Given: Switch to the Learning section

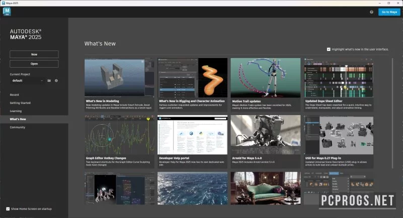Looking at the screenshot, I should pos(16,111).
